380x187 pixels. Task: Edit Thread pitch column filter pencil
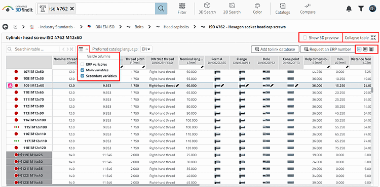click(144, 67)
